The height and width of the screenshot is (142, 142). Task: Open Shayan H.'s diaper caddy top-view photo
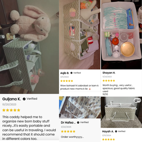[122, 34]
